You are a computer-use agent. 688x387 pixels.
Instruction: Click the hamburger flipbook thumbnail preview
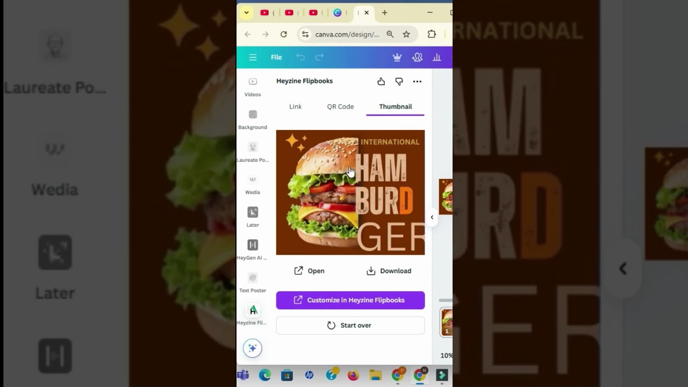tap(350, 192)
